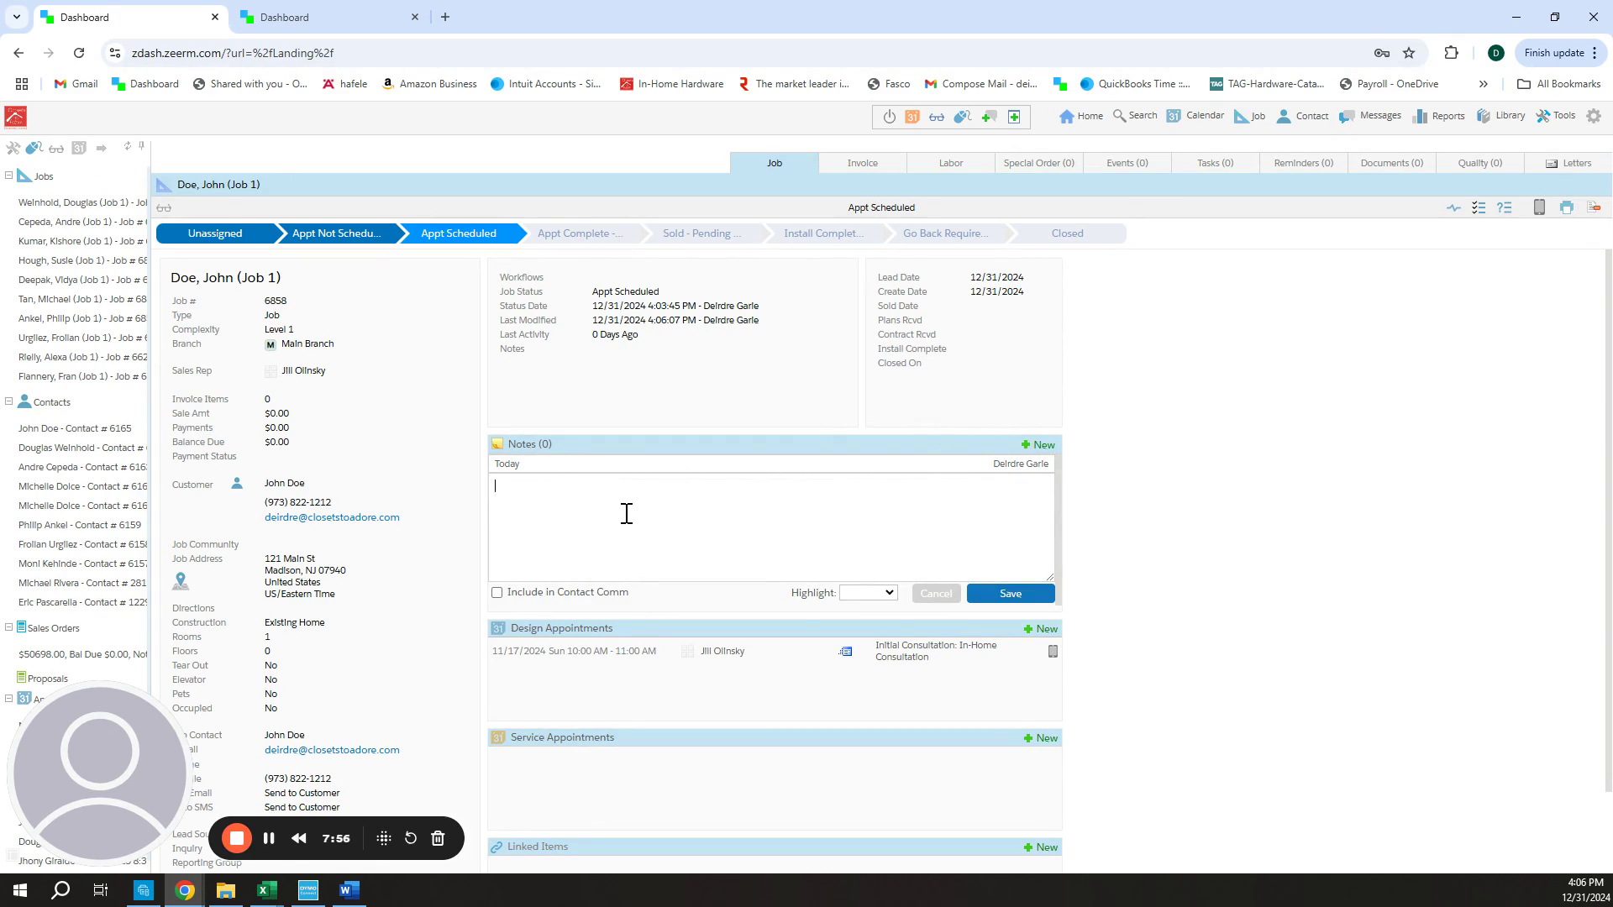Open the glasses (view) icon in the toolbar
Viewport: 1613px width, 907px height.
coord(937,117)
